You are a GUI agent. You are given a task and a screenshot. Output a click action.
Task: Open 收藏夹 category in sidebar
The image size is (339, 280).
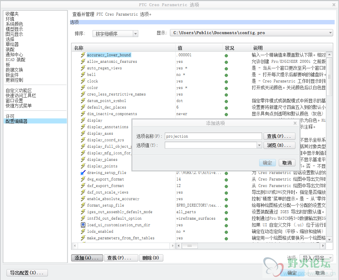(12, 14)
